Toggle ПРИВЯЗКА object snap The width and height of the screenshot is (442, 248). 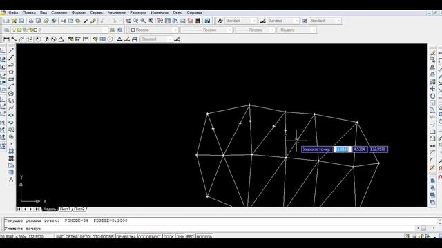(x=126, y=236)
